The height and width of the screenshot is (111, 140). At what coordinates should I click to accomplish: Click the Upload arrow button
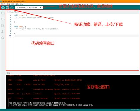[7, 7]
